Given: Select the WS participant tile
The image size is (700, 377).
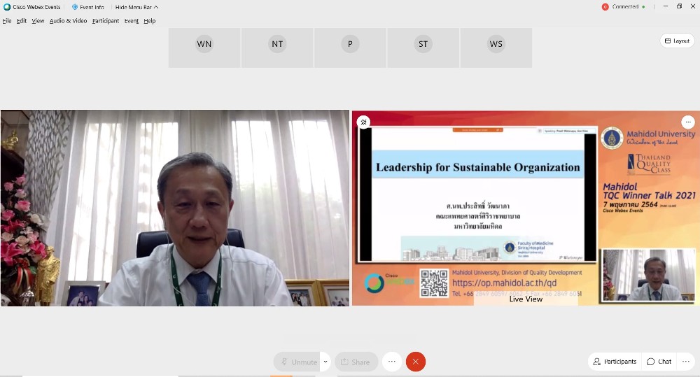Looking at the screenshot, I should pyautogui.click(x=496, y=45).
